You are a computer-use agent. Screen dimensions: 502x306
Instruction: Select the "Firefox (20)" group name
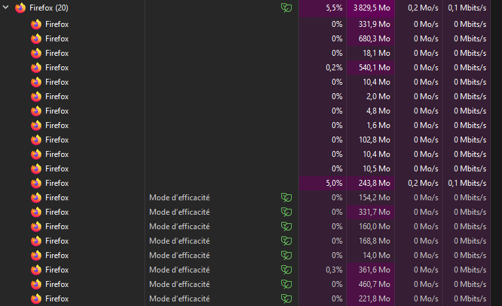tap(49, 8)
